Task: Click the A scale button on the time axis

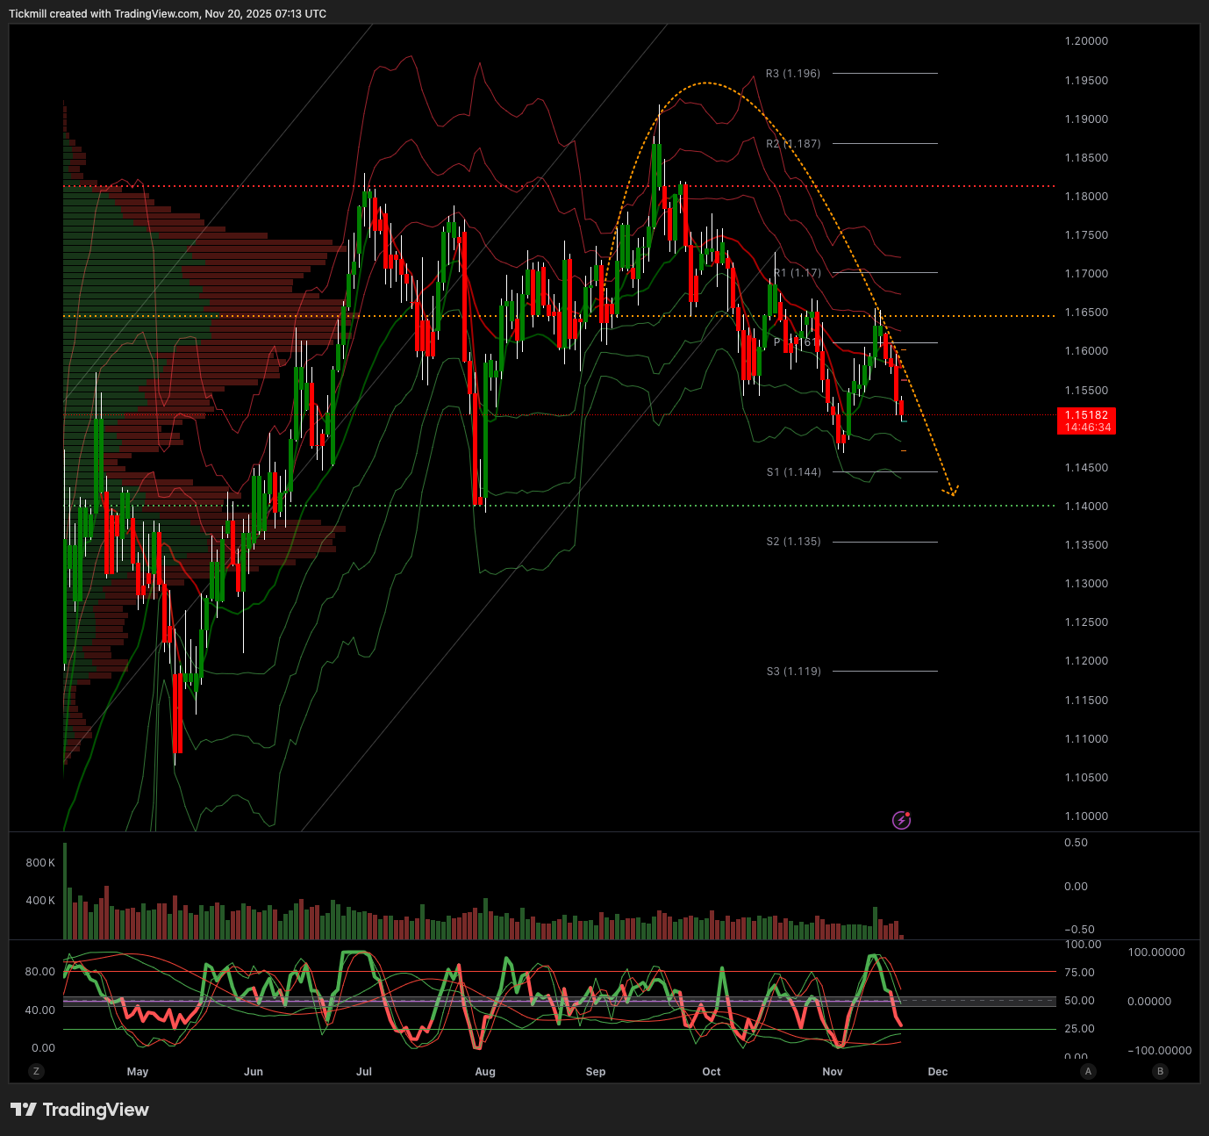Action: coord(1088,1071)
